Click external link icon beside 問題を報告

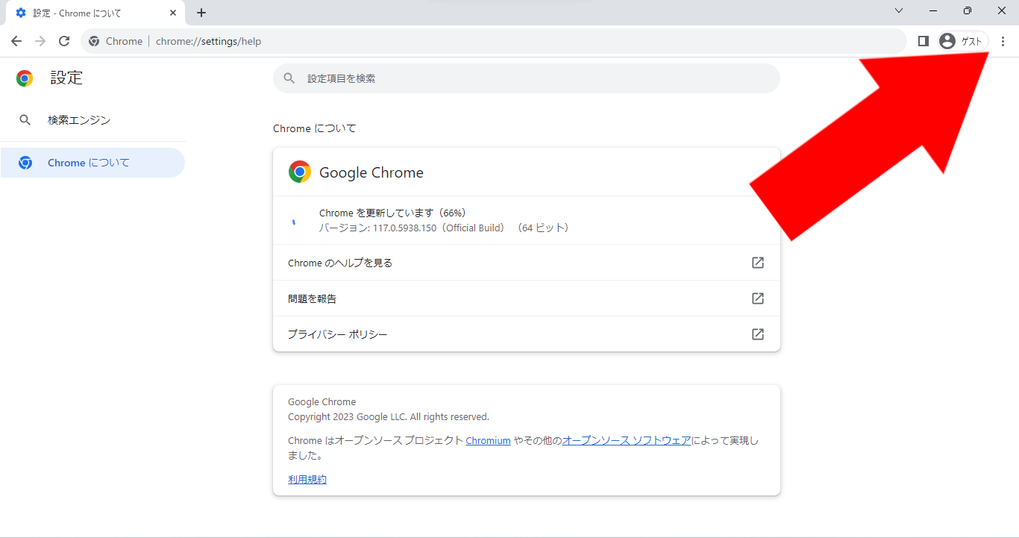(x=757, y=298)
